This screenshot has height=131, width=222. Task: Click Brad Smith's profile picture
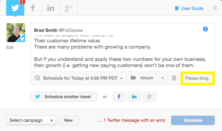pyautogui.click(x=16, y=33)
